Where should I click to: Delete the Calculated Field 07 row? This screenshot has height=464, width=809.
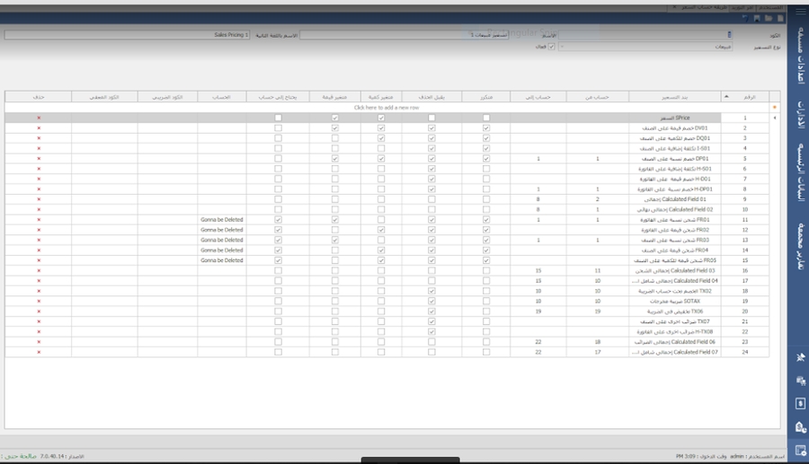click(x=39, y=352)
